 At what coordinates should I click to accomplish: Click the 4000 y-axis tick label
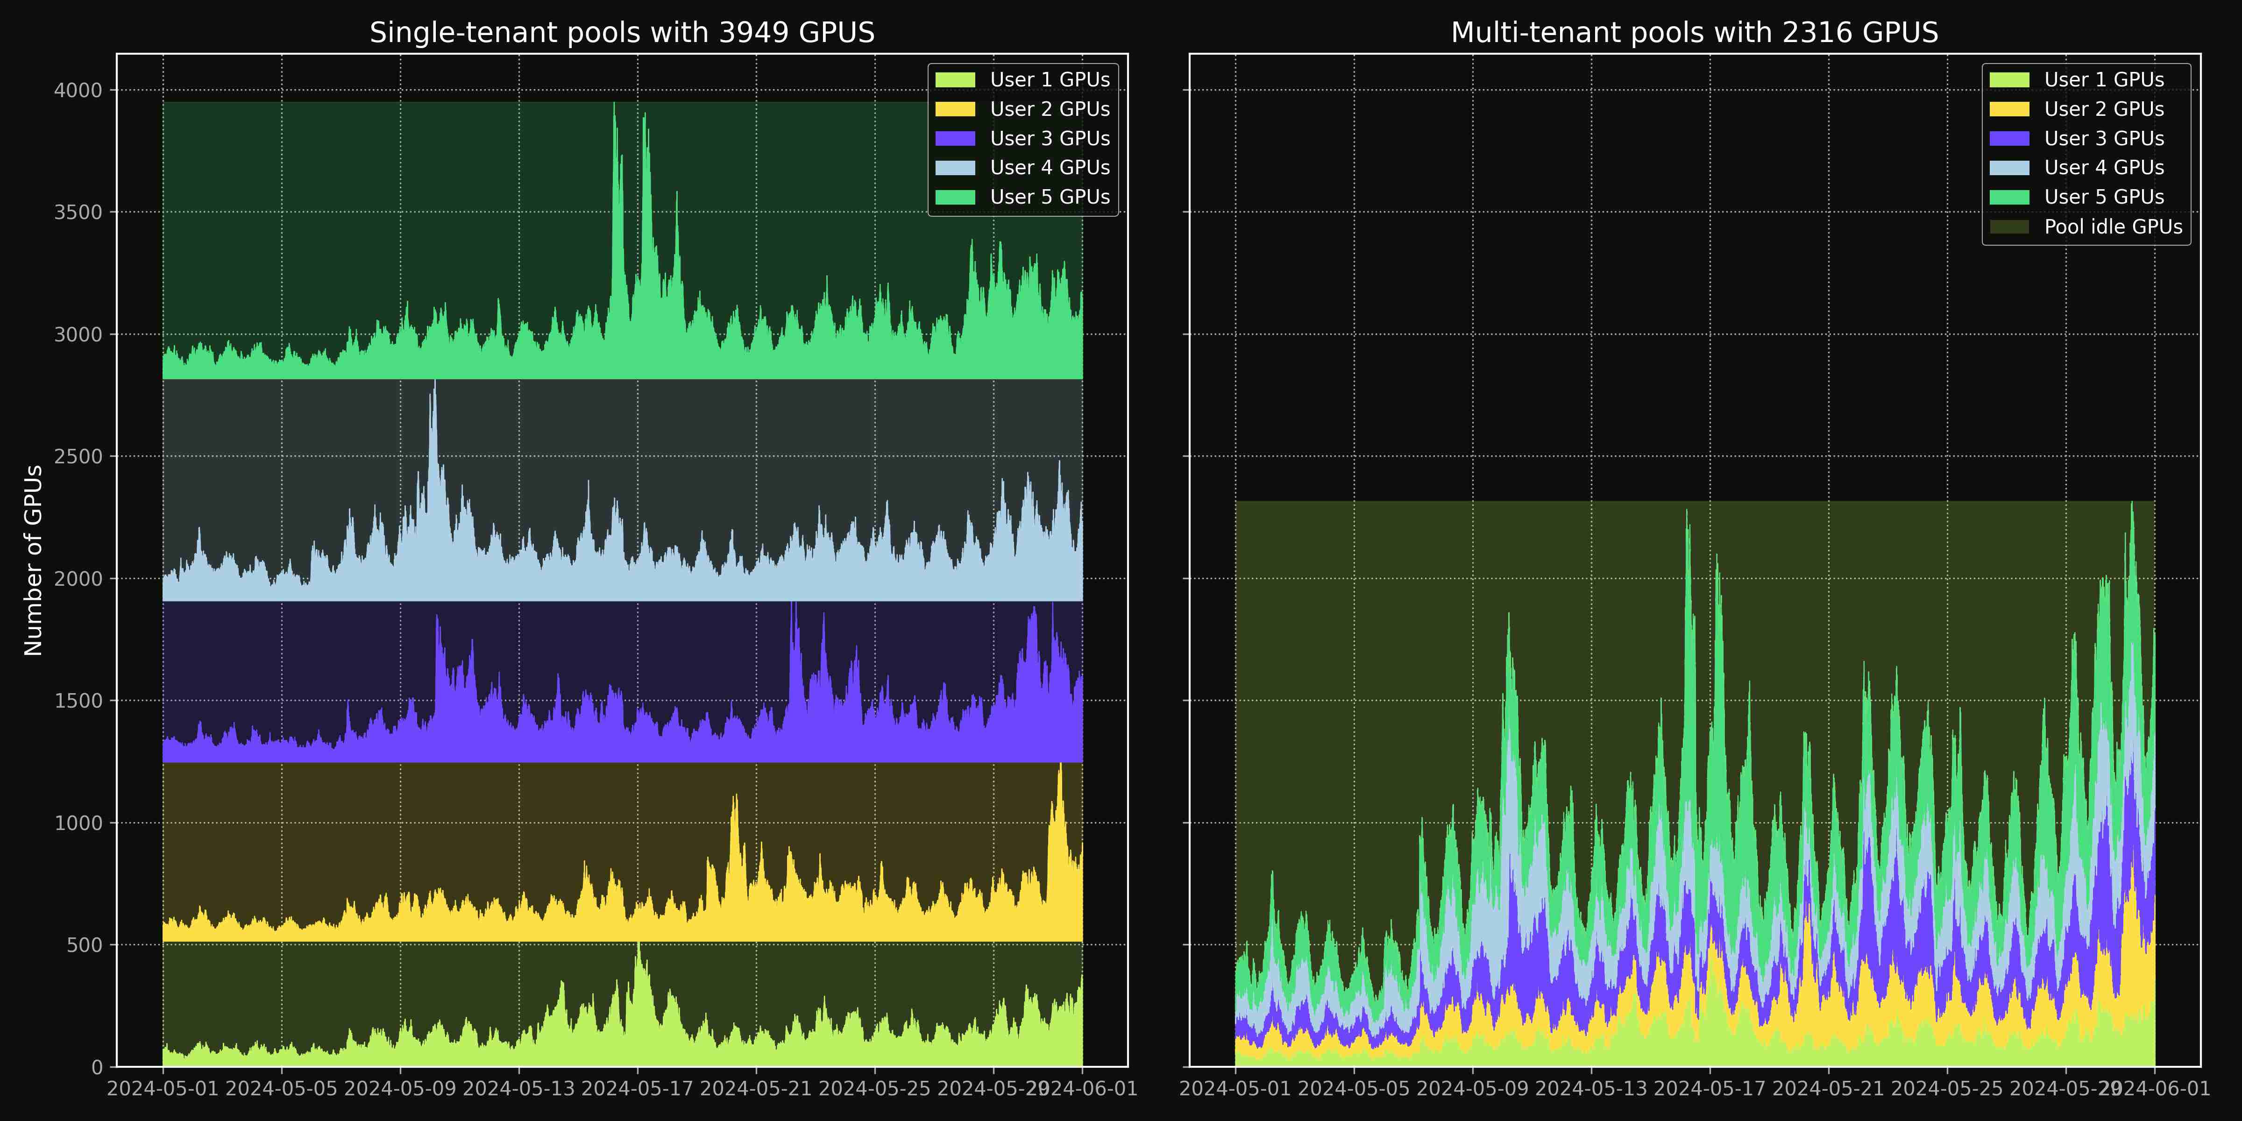point(78,91)
